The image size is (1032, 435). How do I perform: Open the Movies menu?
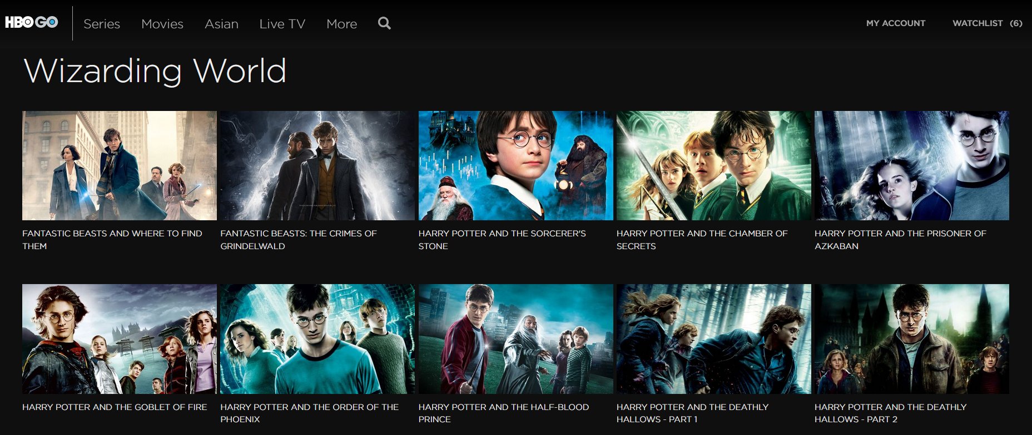[162, 24]
